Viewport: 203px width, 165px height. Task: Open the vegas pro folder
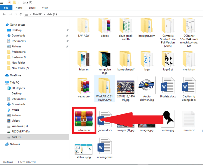pyautogui.click(x=84, y=88)
